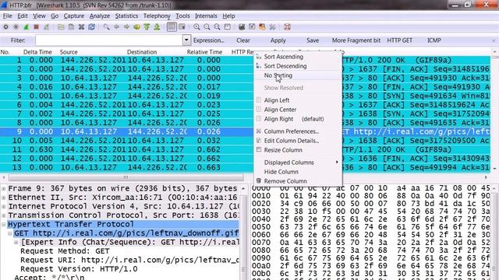Screen dimensions: 499x280
Task: Select packet row number 11
Action: pyautogui.click(x=245, y=149)
